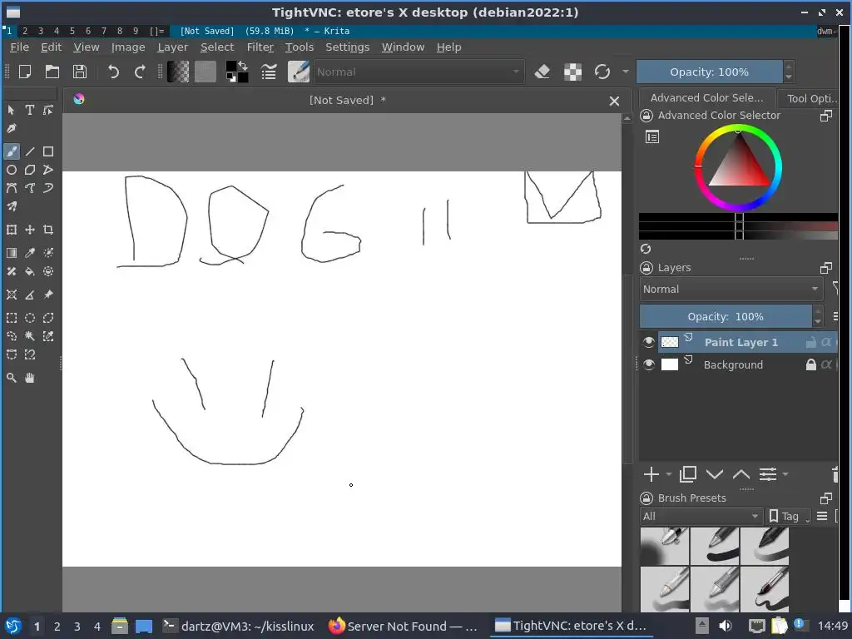The width and height of the screenshot is (852, 639).
Task: Select the Calligraphy tool
Action: tap(12, 129)
